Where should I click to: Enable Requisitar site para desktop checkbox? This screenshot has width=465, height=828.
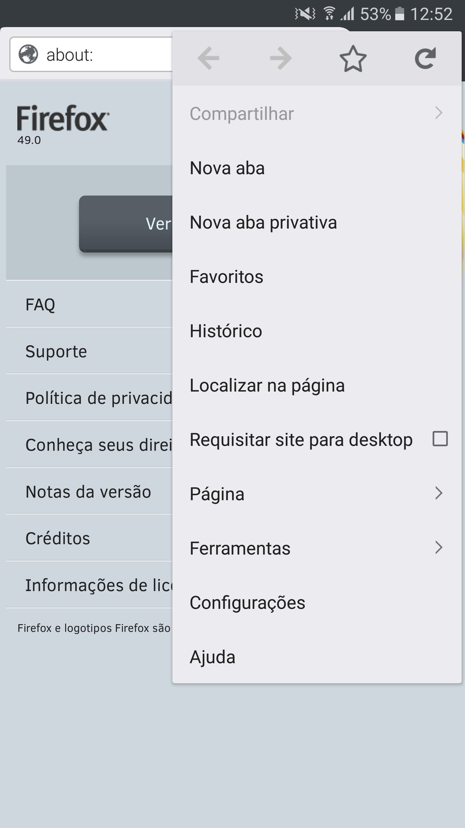click(440, 439)
